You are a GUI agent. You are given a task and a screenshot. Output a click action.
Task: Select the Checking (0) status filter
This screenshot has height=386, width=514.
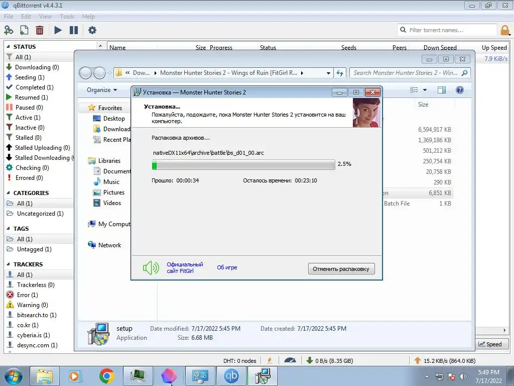click(x=32, y=168)
